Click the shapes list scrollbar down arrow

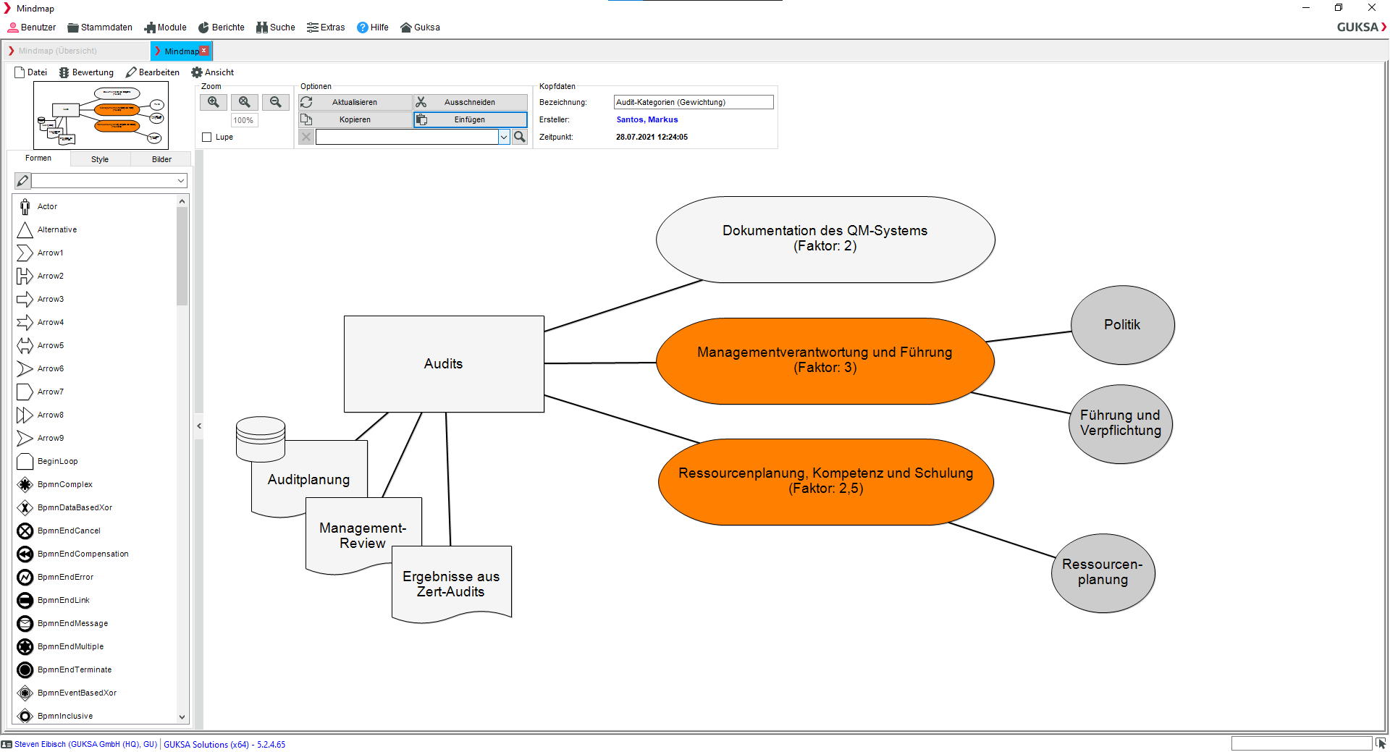182,717
